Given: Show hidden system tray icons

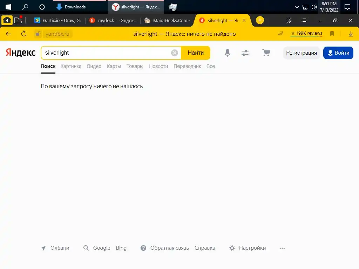Looking at the screenshot, I should pyautogui.click(x=297, y=7).
